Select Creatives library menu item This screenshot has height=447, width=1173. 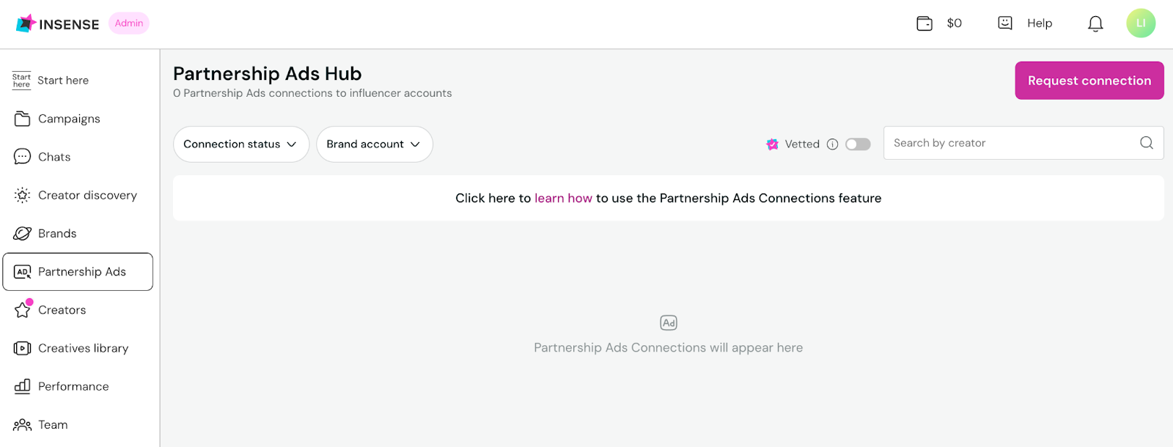tap(83, 348)
